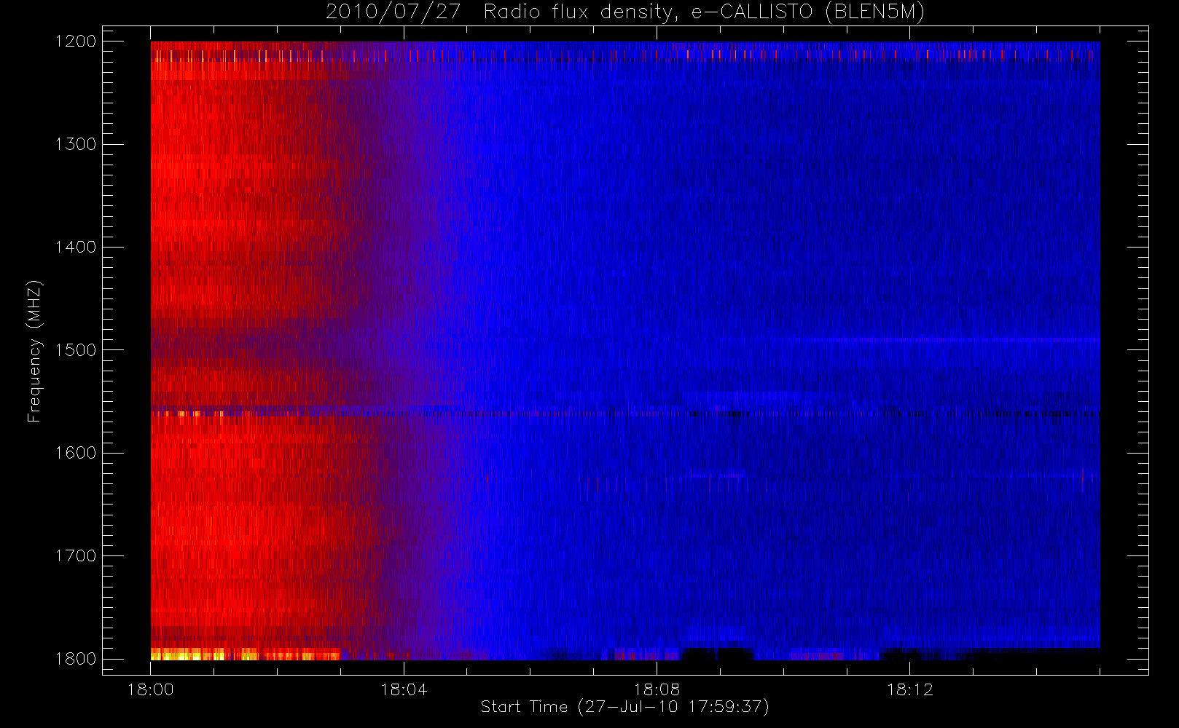
Task: Click the 1300 frequency tick label
Action: tap(76, 144)
